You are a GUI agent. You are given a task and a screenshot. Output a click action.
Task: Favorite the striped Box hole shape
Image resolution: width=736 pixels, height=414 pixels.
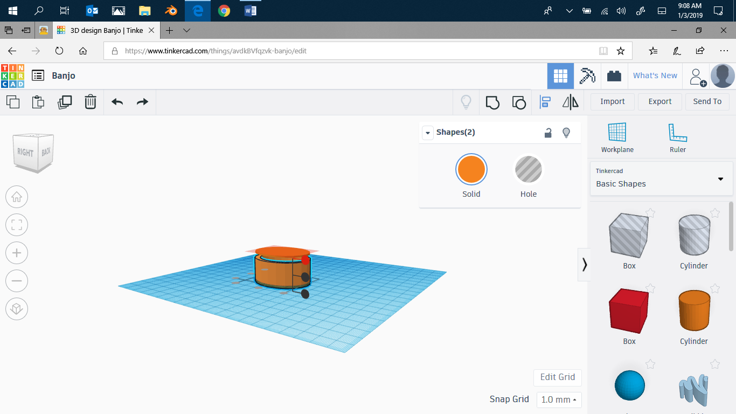point(650,213)
